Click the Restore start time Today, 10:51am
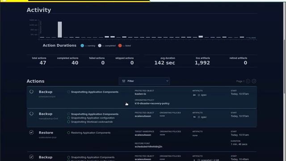 click(240, 135)
